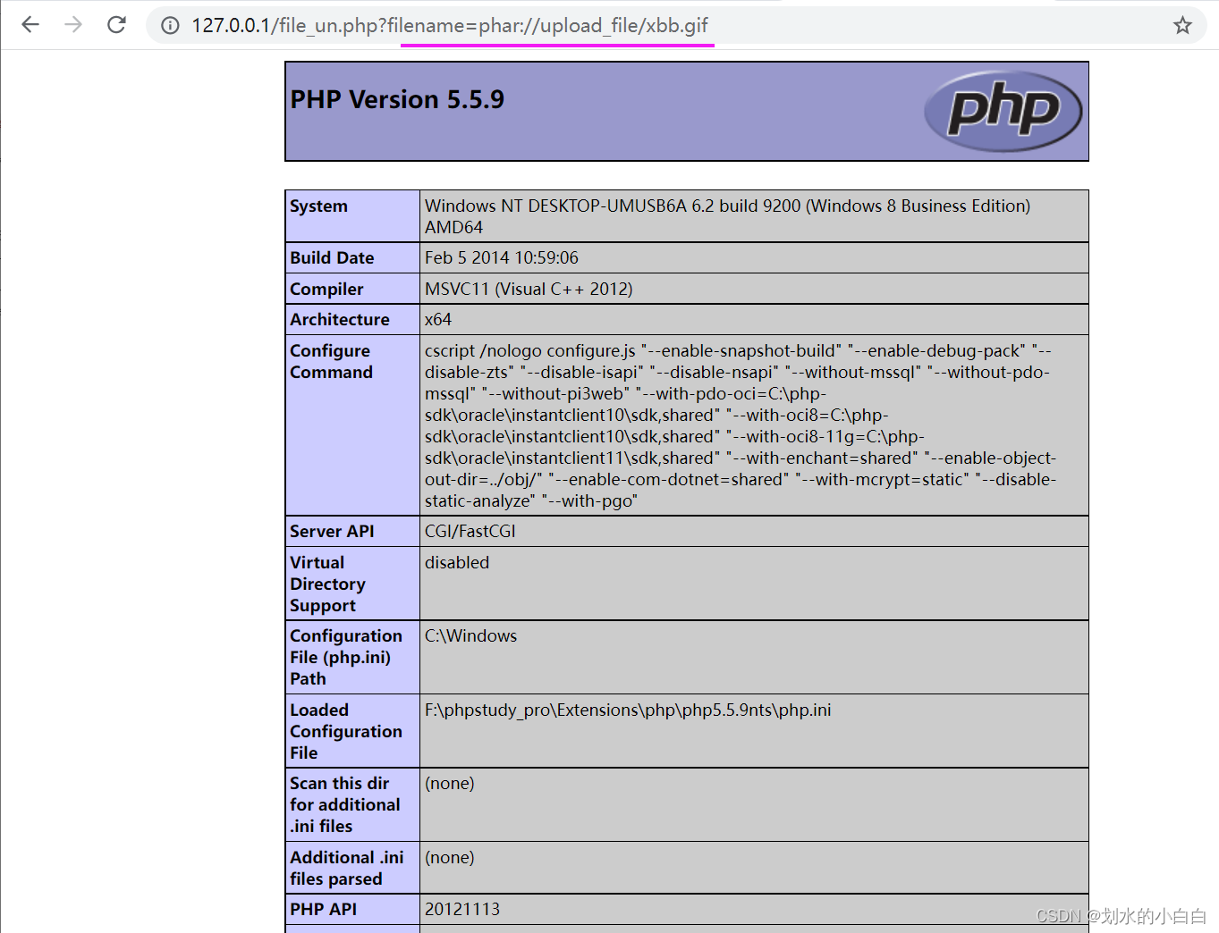Click the Configure Command label
This screenshot has height=933, width=1219.
coord(331,362)
